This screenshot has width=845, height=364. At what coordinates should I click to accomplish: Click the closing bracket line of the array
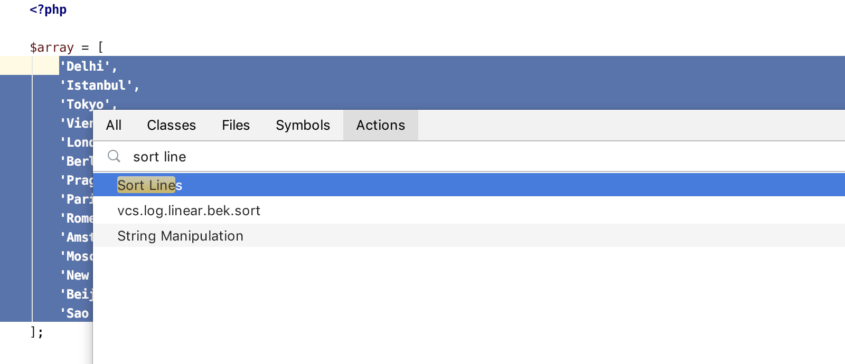tap(37, 332)
